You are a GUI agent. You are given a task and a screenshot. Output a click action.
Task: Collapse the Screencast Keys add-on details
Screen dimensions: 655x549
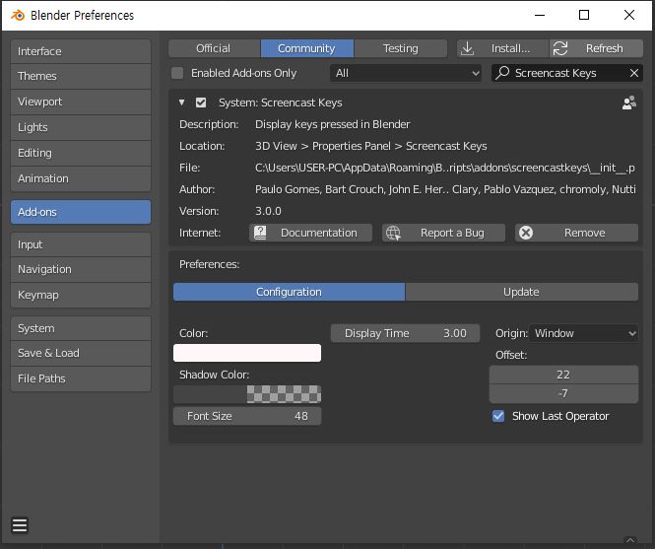point(181,103)
